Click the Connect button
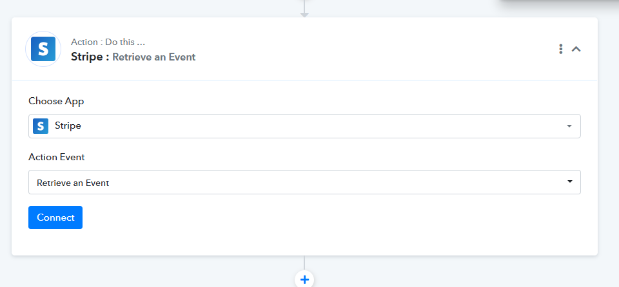Viewport: 619px width, 287px height. point(55,218)
